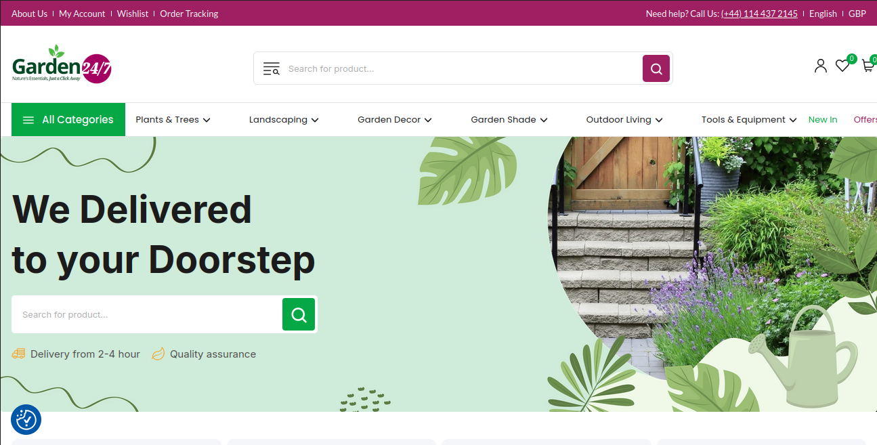The height and width of the screenshot is (445, 877).
Task: Change the English language selector
Action: point(823,14)
